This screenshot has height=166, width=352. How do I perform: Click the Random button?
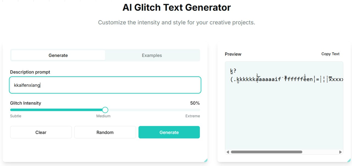pyautogui.click(x=105, y=132)
